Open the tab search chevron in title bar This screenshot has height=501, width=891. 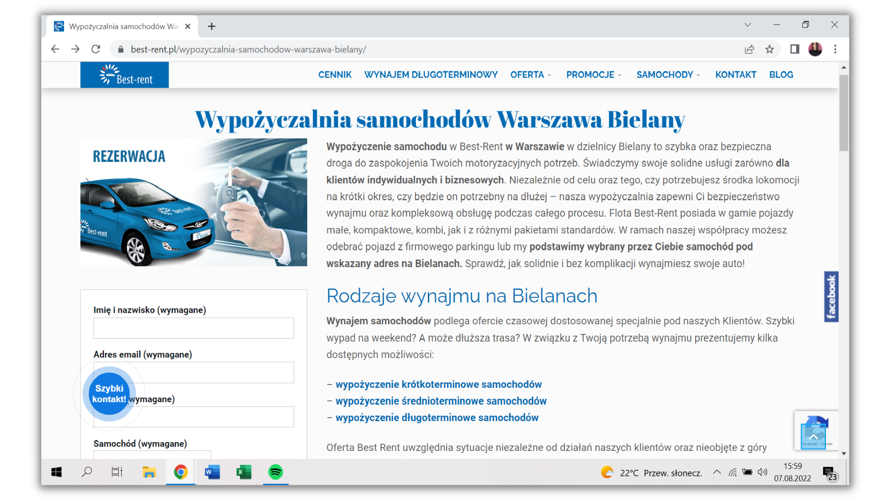748,25
